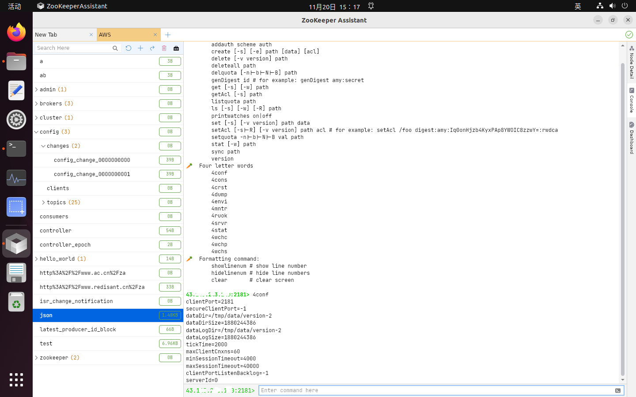Click the network icon in top bar
The width and height of the screenshot is (636, 397).
(600, 6)
